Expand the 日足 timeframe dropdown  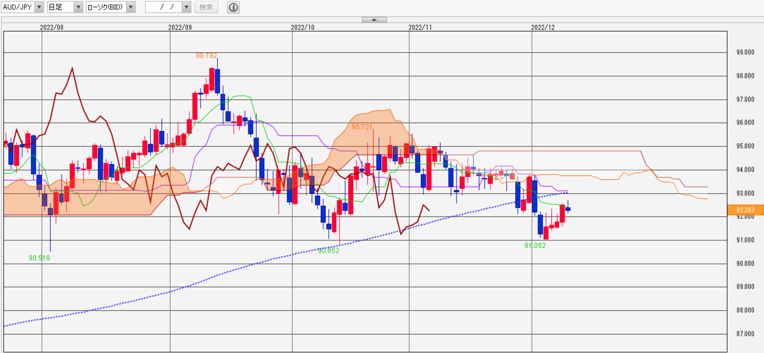(66, 8)
